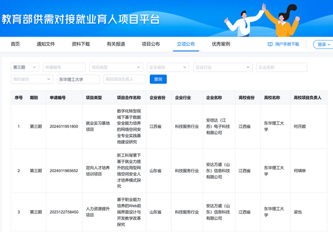Viewport: 333px width, 239px height.
Task: Click the 用户手册下载 link
Action: tap(287, 44)
